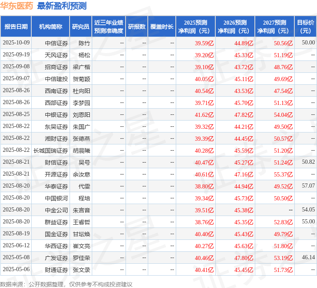Open the 天风证券 institution entry
Viewport: 317px width, 288px height.
point(56,55)
